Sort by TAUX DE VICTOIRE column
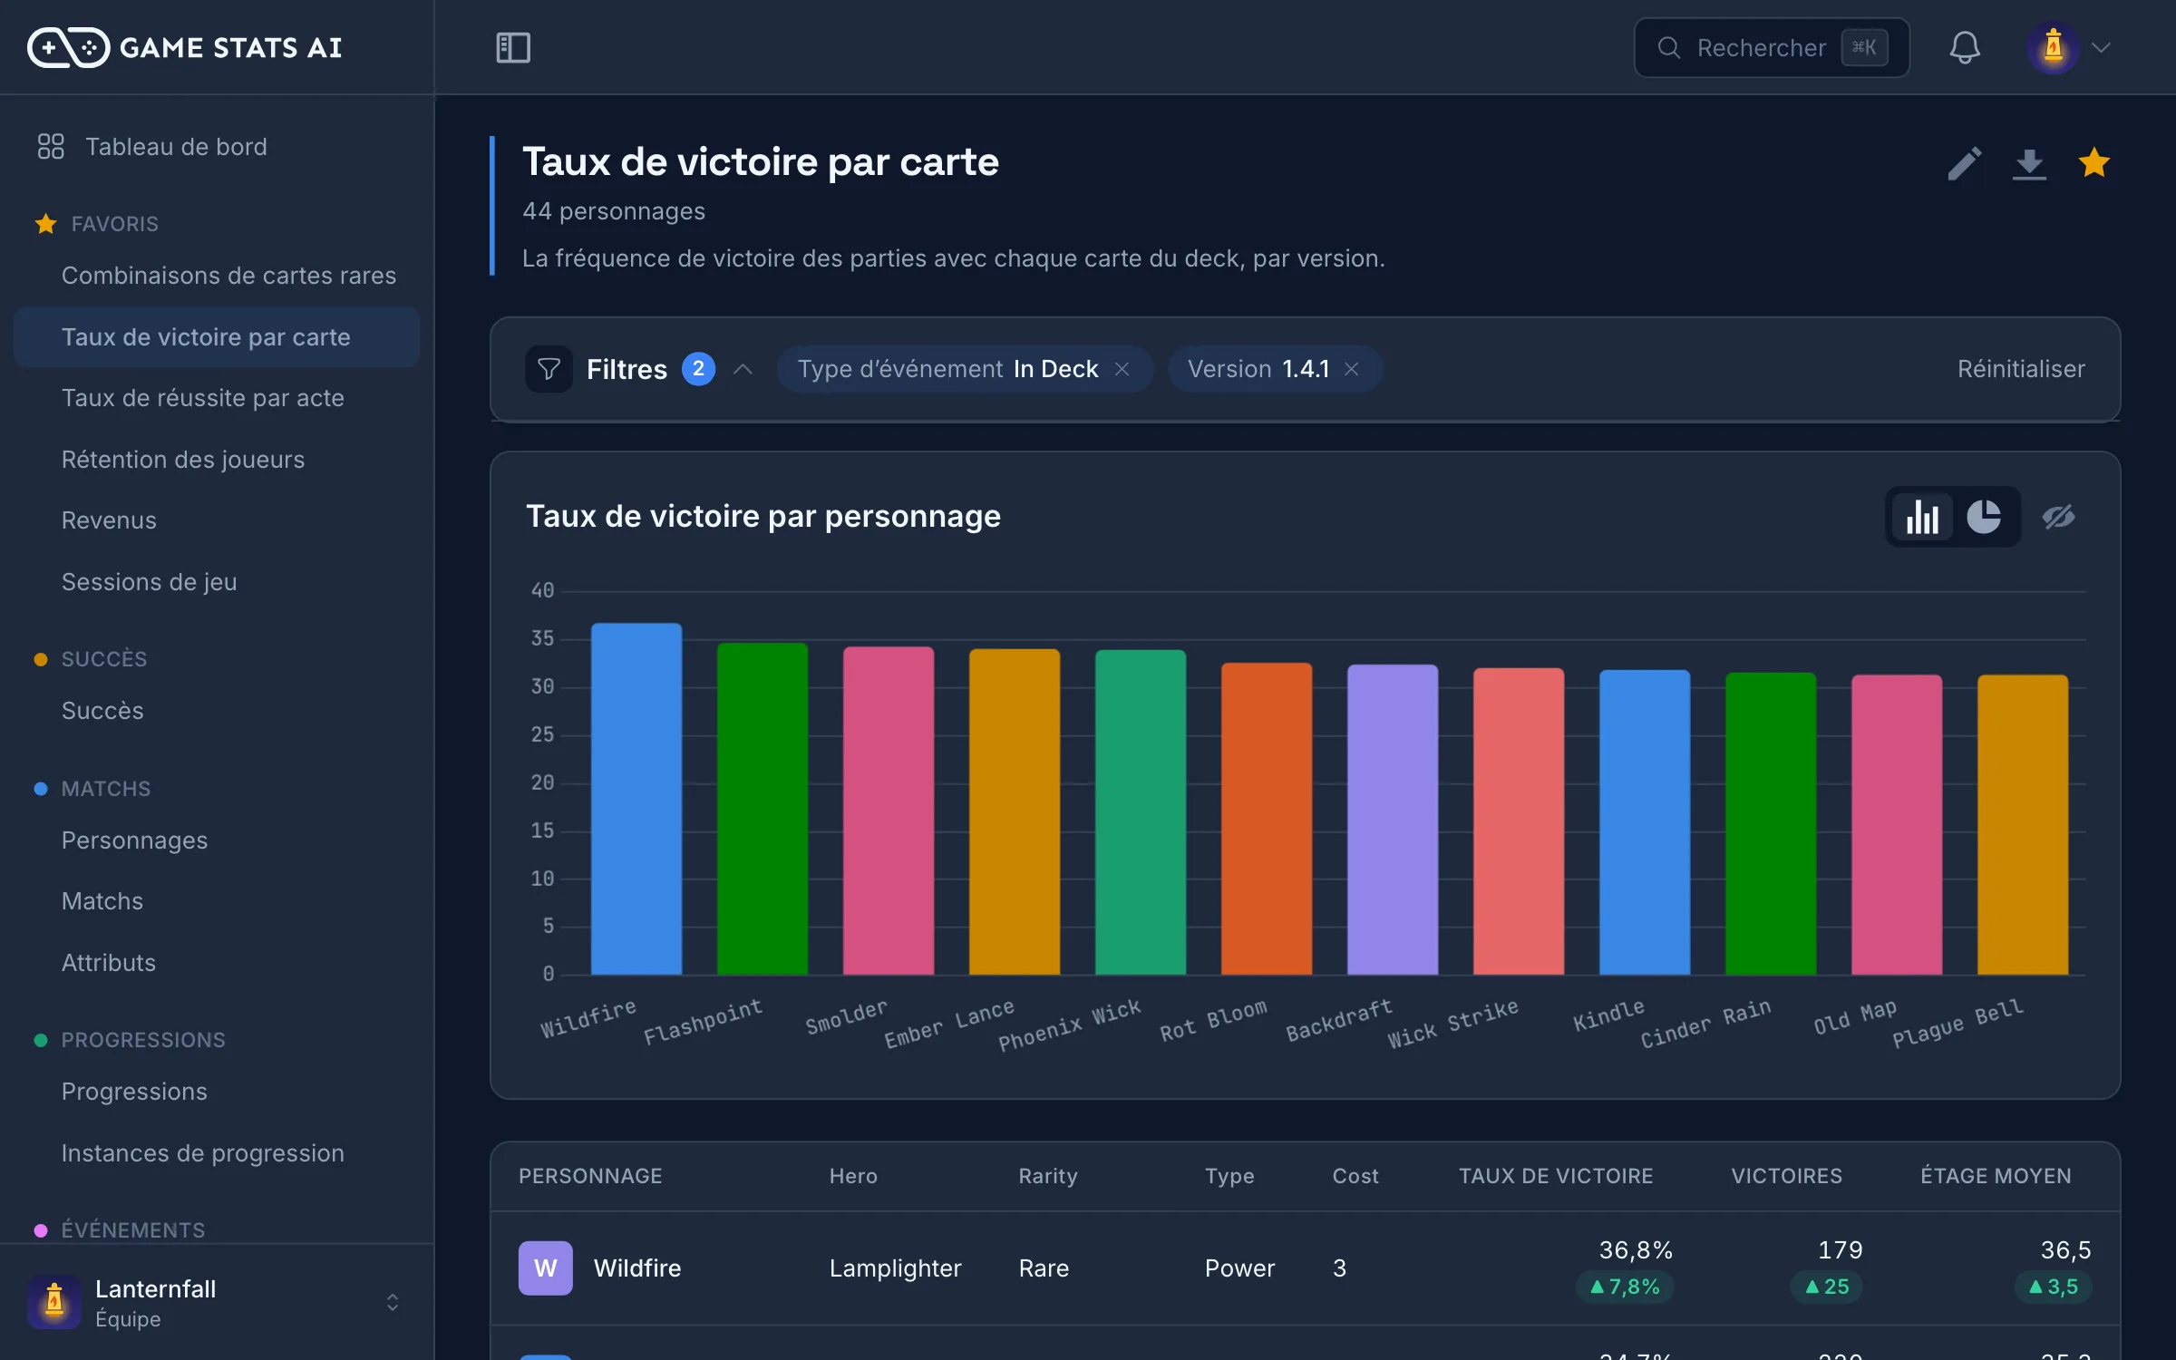This screenshot has height=1360, width=2176. pos(1556,1176)
